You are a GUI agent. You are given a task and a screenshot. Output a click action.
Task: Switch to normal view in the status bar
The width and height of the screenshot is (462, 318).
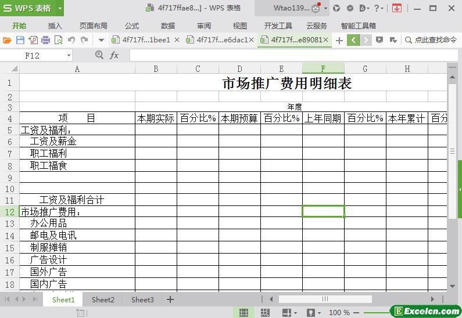tap(243, 312)
